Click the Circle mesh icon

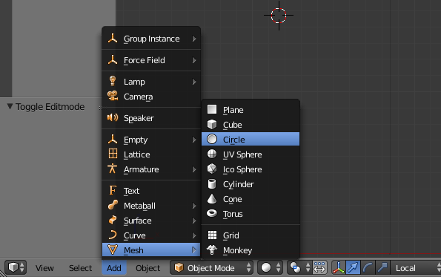212,139
